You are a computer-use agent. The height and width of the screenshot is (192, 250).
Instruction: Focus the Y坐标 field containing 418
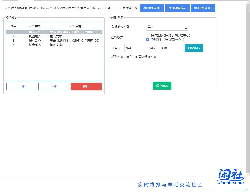(x=170, y=48)
